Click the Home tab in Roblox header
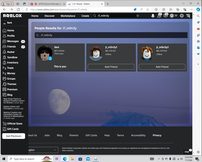 pos(35,16)
